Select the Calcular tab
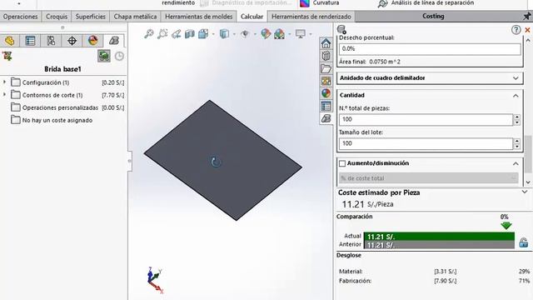 (x=252, y=17)
